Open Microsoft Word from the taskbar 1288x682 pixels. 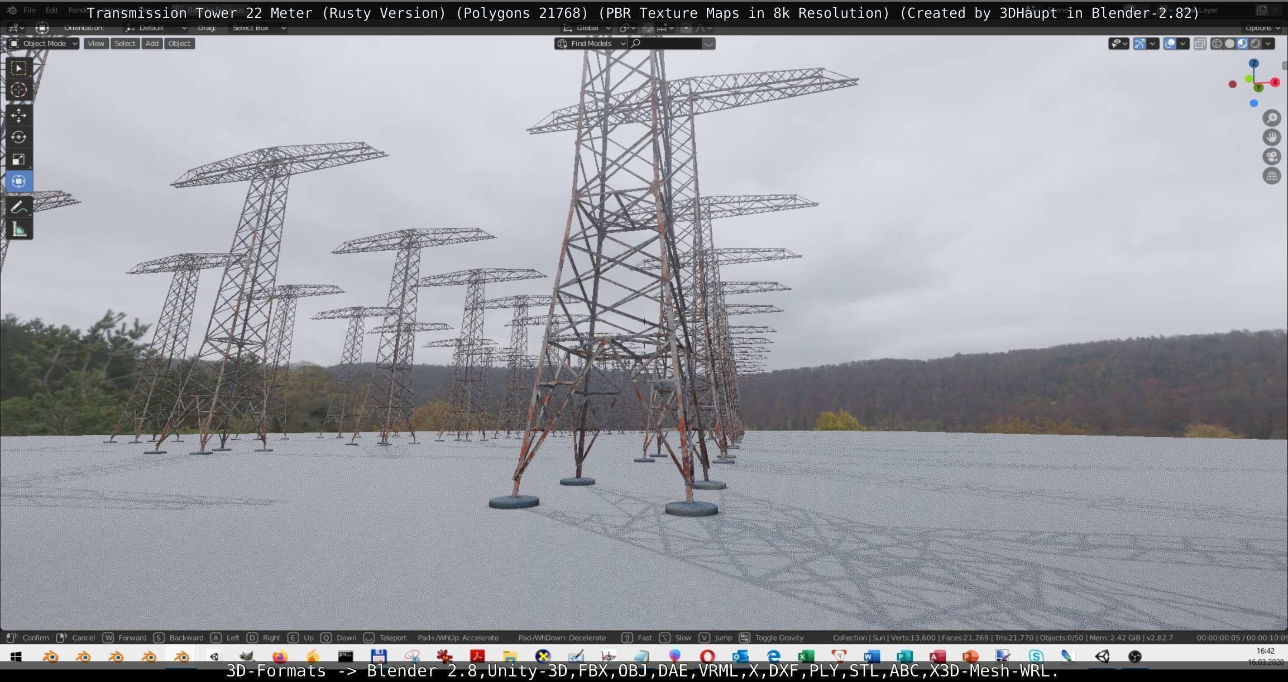(x=872, y=656)
